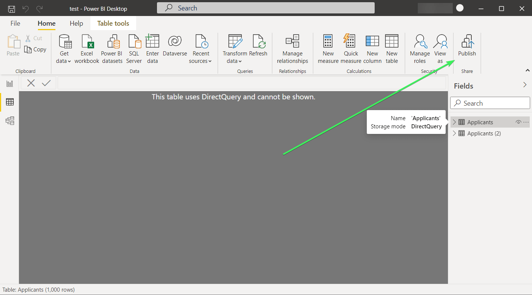Image resolution: width=532 pixels, height=295 pixels.
Task: Cancel the formula bar entry
Action: 31,83
